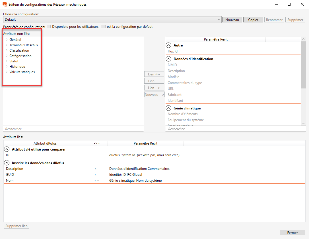The image size is (309, 239).
Task: Collapse the Autre parameter group
Action: (x=168, y=45)
